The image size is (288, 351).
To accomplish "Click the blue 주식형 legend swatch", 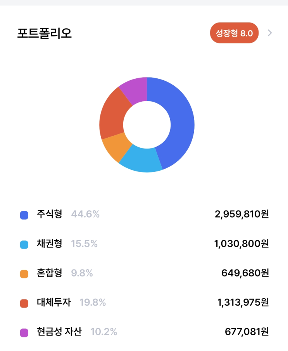I will (24, 215).
